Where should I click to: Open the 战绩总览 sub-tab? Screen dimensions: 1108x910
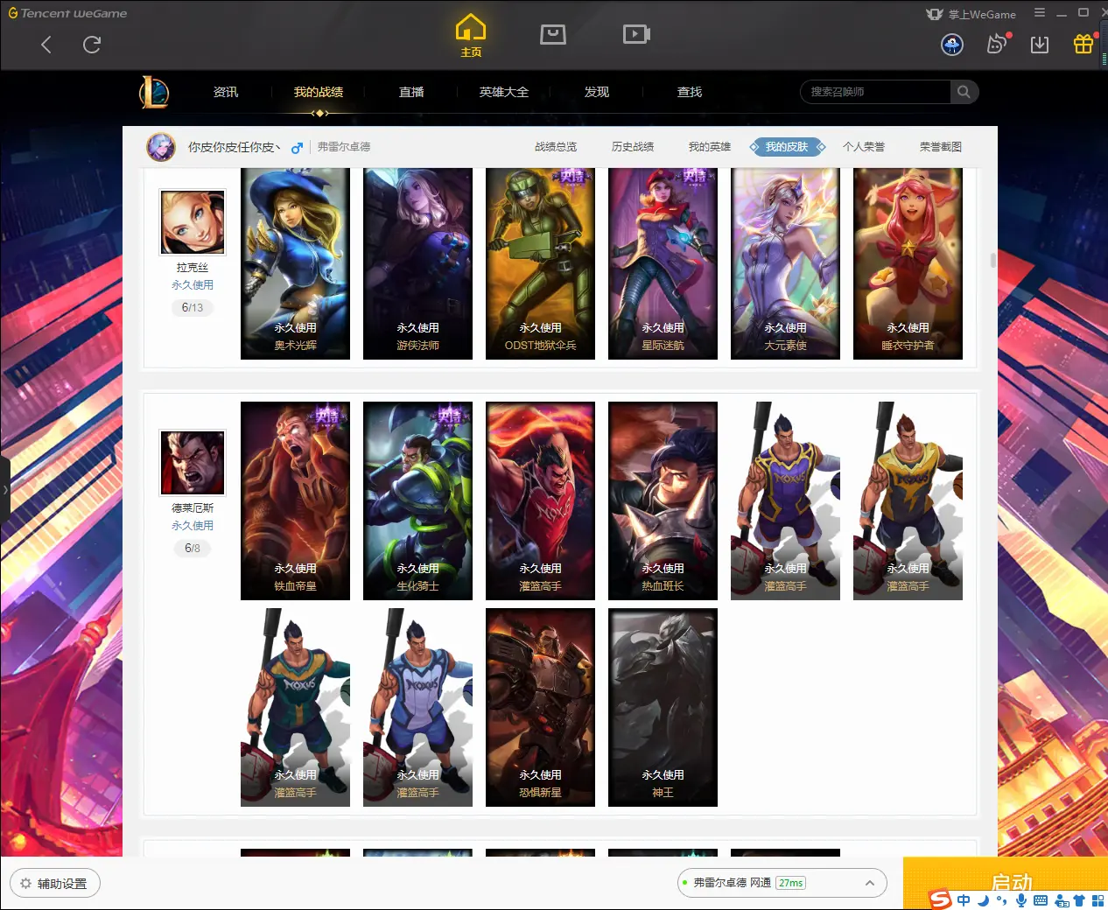[556, 147]
